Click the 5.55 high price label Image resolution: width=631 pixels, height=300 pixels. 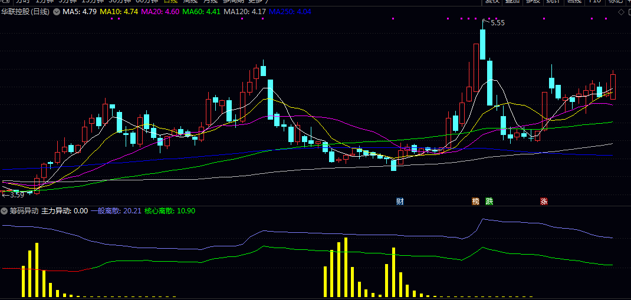point(497,24)
